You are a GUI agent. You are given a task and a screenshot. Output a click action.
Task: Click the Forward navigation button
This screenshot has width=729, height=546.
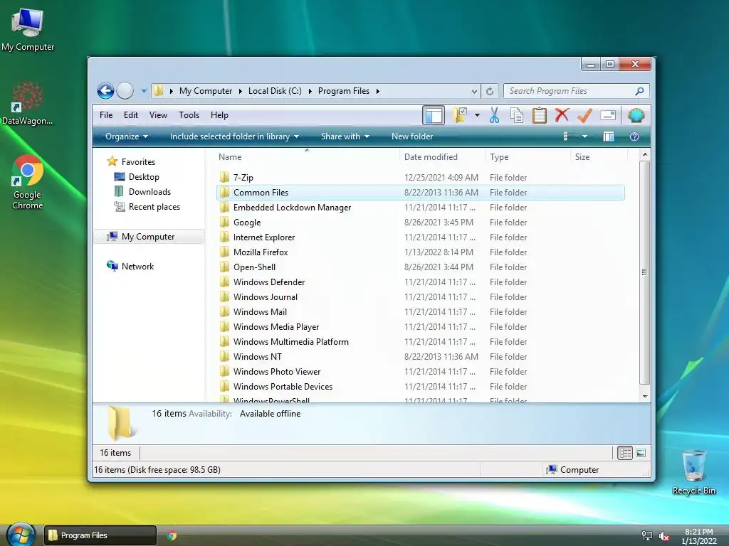tap(125, 90)
